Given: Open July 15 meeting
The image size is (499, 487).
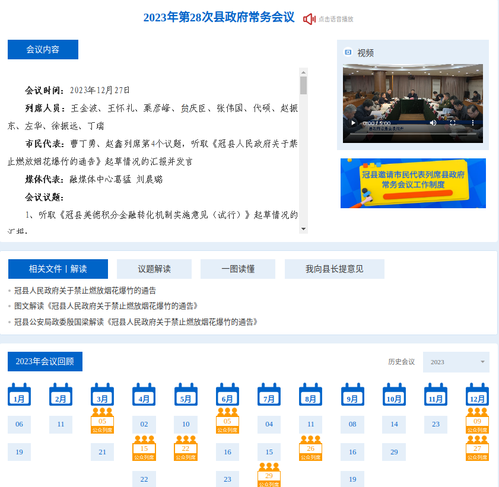Looking at the screenshot, I should (x=269, y=452).
